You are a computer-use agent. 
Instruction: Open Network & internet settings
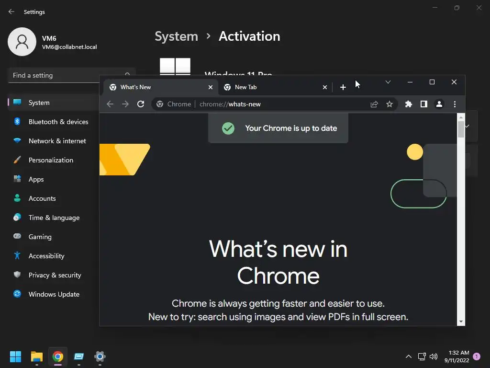54,141
